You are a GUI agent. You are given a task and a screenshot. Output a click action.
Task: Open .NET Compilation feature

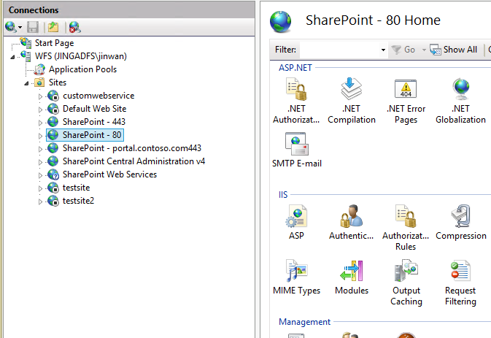pyautogui.click(x=352, y=101)
